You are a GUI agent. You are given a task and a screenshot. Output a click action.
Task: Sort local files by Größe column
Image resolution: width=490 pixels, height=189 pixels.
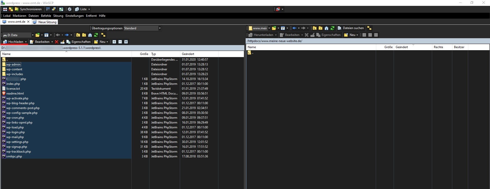coord(141,54)
